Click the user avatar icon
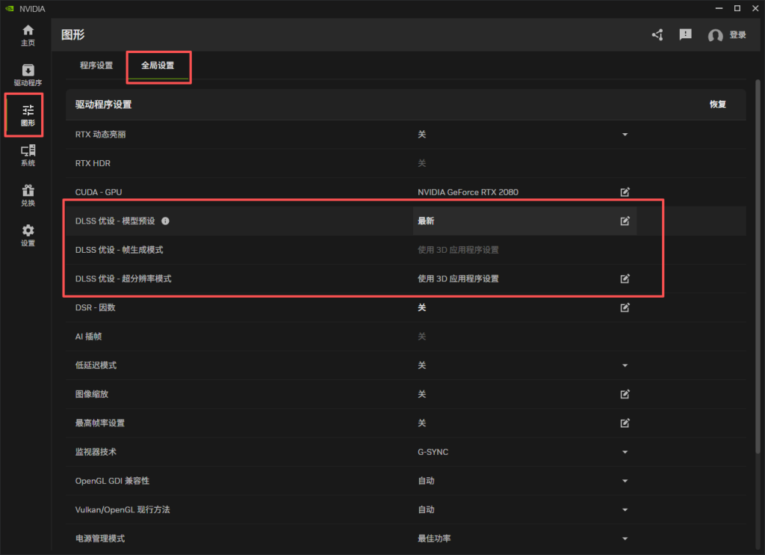Image resolution: width=765 pixels, height=555 pixels. click(x=715, y=35)
